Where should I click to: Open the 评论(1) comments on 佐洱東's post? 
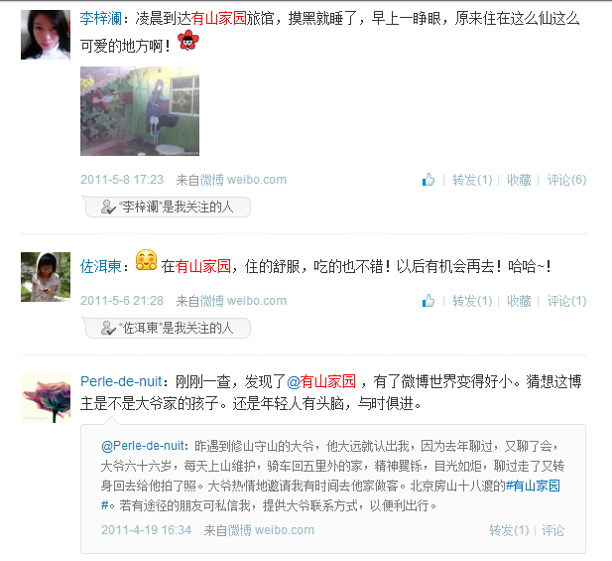(566, 301)
